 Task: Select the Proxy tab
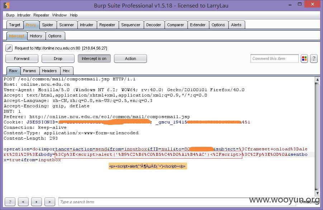[31, 25]
